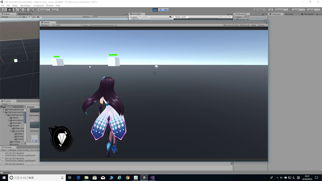Image resolution: width=322 pixels, height=181 pixels.
Task: Adjust the Game view Scale slider
Action: tap(101, 25)
